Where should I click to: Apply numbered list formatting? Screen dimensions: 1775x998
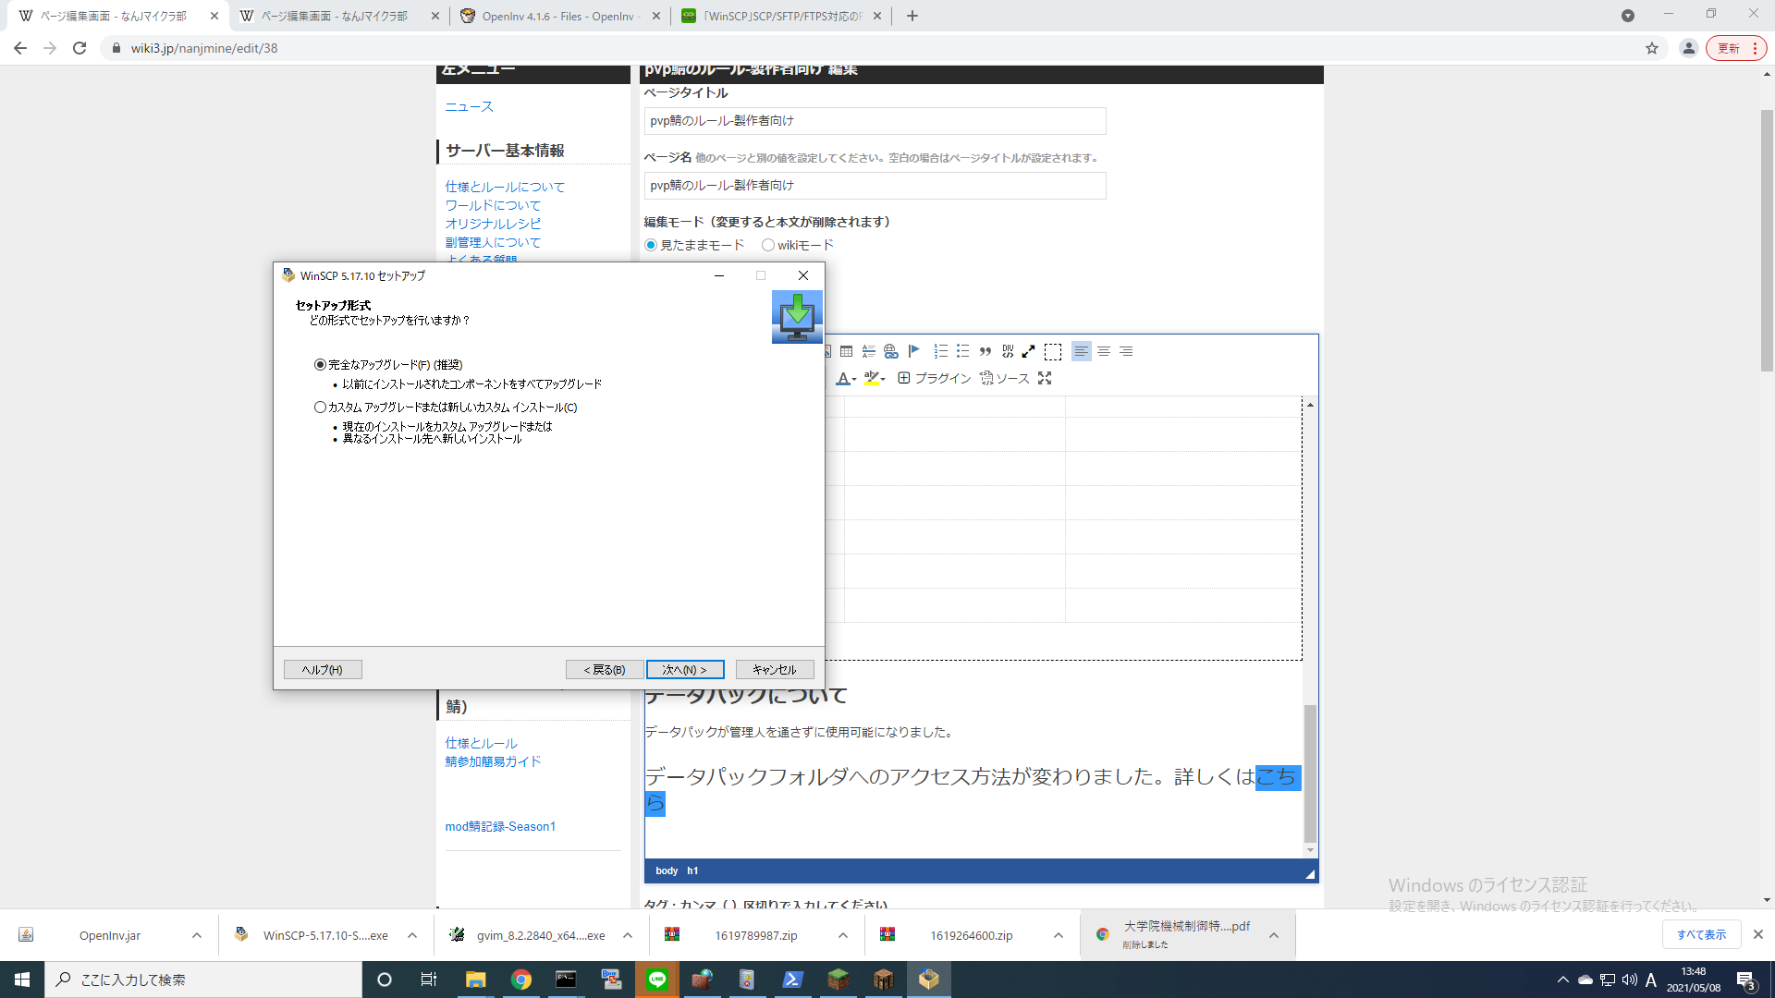(940, 351)
